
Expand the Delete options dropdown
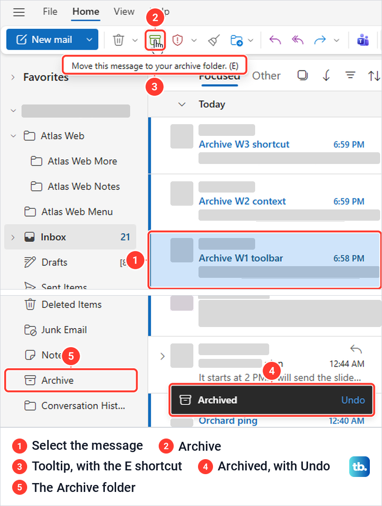tap(135, 40)
